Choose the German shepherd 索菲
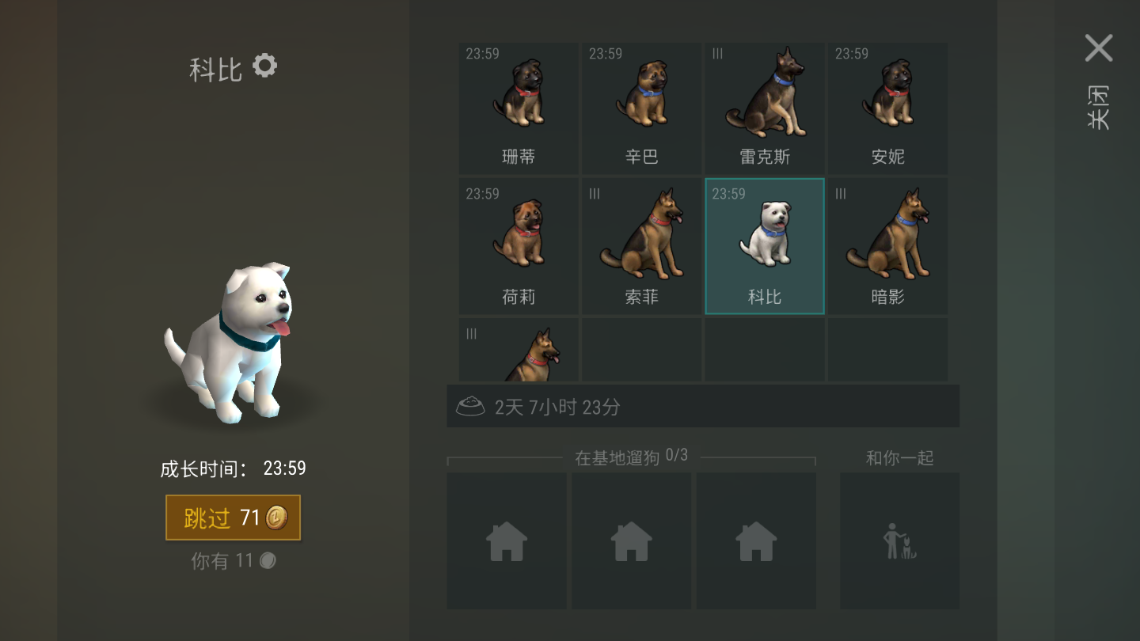Viewport: 1140px width, 641px height. pyautogui.click(x=642, y=246)
